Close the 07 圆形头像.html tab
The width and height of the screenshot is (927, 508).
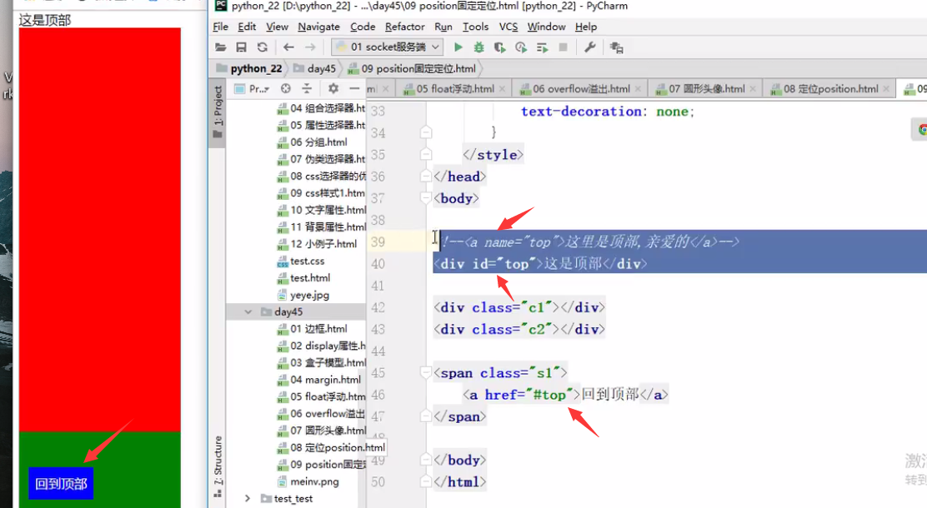pyautogui.click(x=753, y=88)
